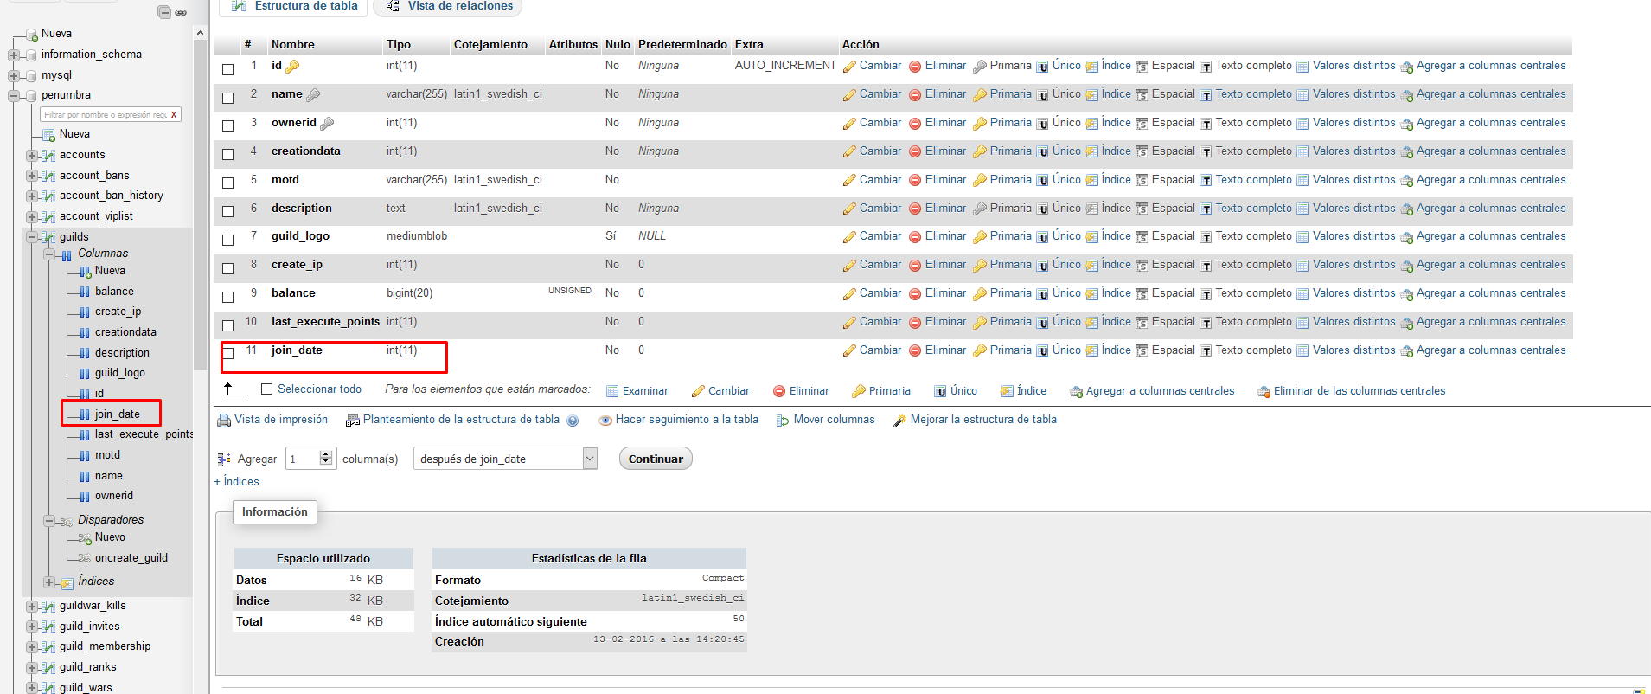Collapse the Columnas tree node
The height and width of the screenshot is (694, 1651).
click(x=49, y=254)
